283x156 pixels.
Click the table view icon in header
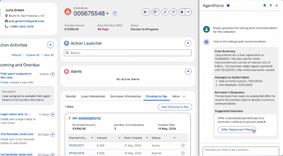156,12
